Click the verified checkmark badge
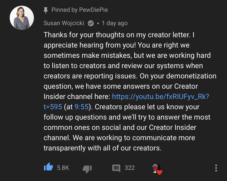 click(x=91, y=23)
